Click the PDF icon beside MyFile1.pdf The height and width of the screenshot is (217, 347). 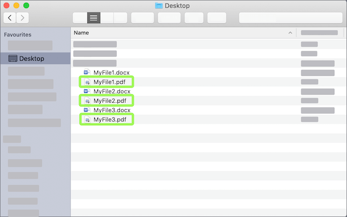(88, 82)
